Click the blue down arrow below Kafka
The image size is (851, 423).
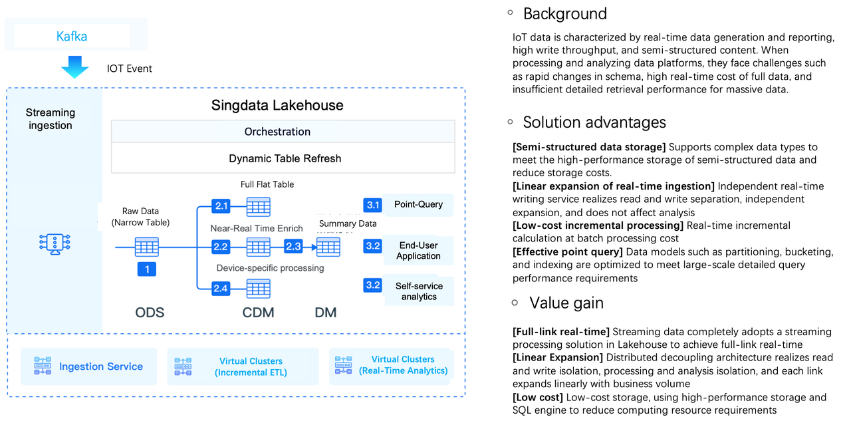pyautogui.click(x=74, y=67)
